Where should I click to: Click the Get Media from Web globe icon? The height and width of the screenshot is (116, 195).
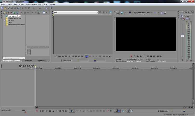click(x=14, y=13)
